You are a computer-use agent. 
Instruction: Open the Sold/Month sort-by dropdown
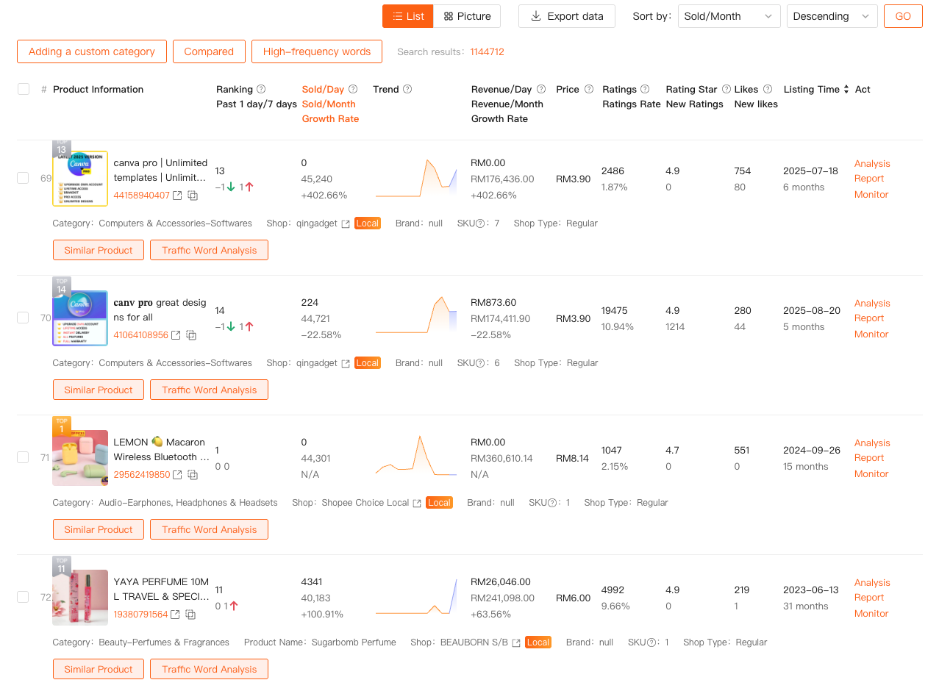[728, 16]
